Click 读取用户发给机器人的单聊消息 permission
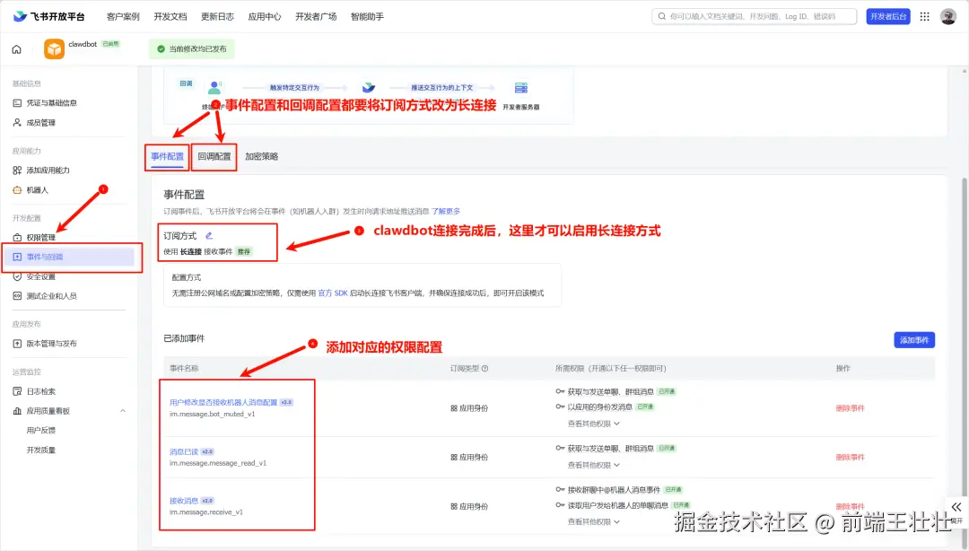Image resolution: width=969 pixels, height=551 pixels. 617,505
